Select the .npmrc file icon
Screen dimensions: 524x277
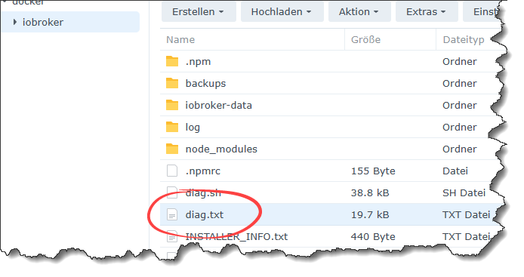tap(172, 171)
